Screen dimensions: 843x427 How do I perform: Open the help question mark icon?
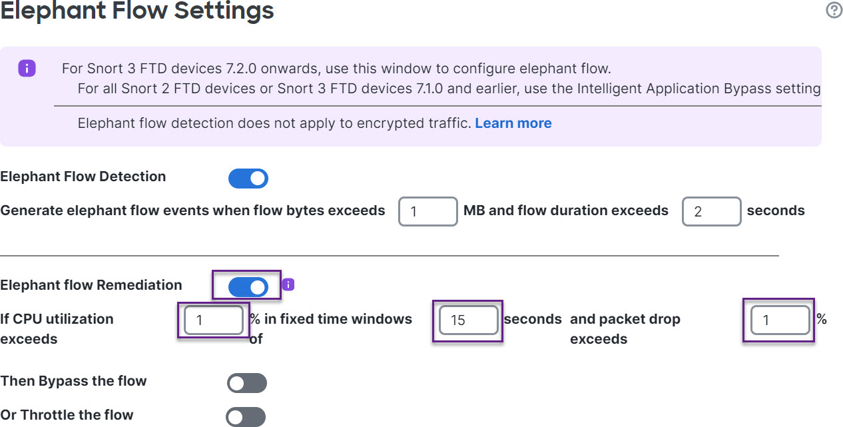tap(834, 10)
